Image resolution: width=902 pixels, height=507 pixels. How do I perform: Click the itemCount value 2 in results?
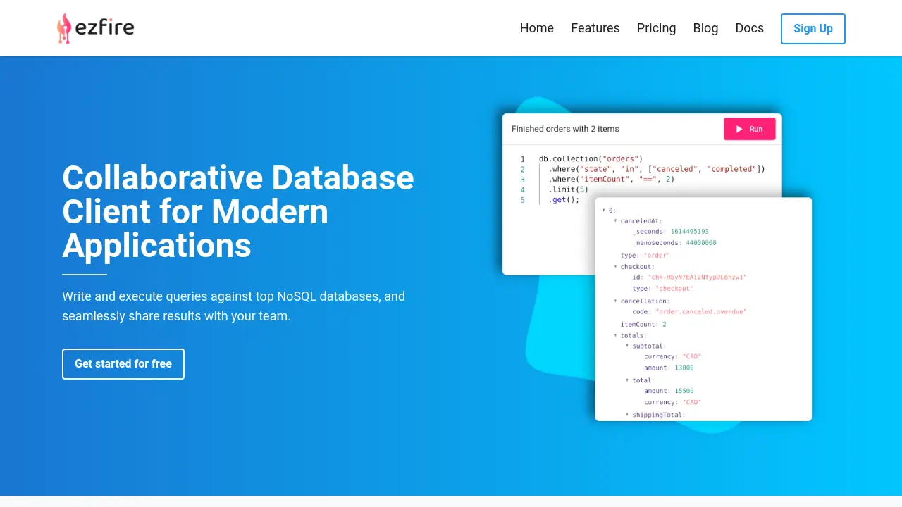pyautogui.click(x=664, y=325)
